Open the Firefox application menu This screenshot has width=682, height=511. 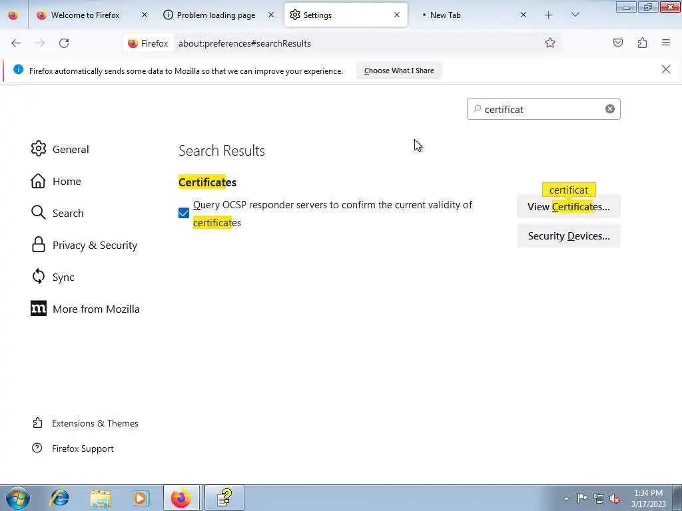coord(666,43)
